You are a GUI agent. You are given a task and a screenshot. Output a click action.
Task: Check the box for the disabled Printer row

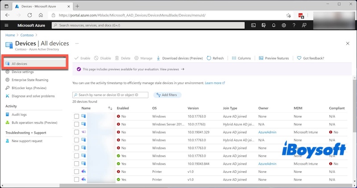click(x=76, y=172)
